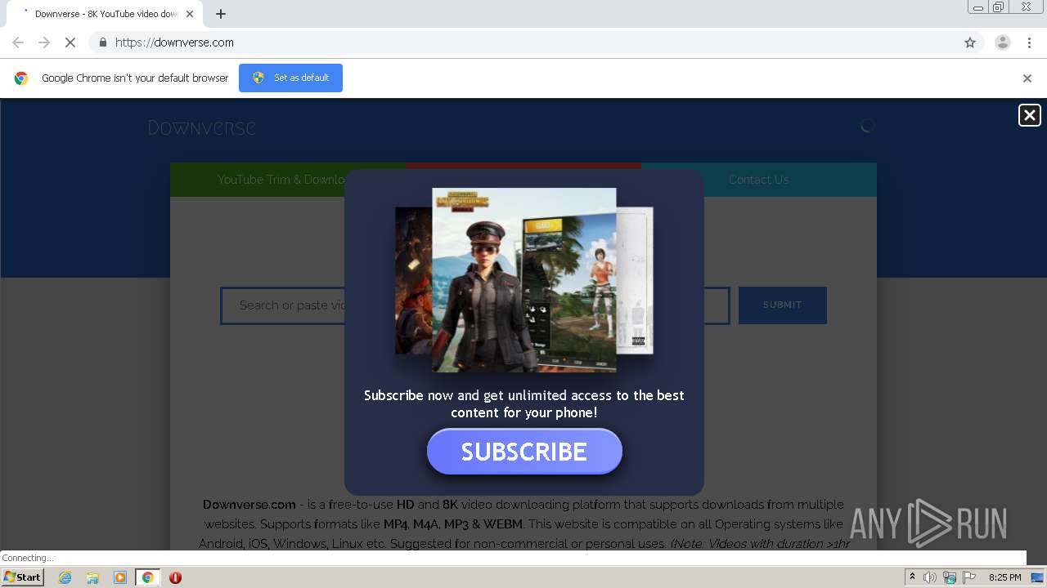Set Chrome as default browser
The width and height of the screenshot is (1047, 588).
[x=290, y=78]
